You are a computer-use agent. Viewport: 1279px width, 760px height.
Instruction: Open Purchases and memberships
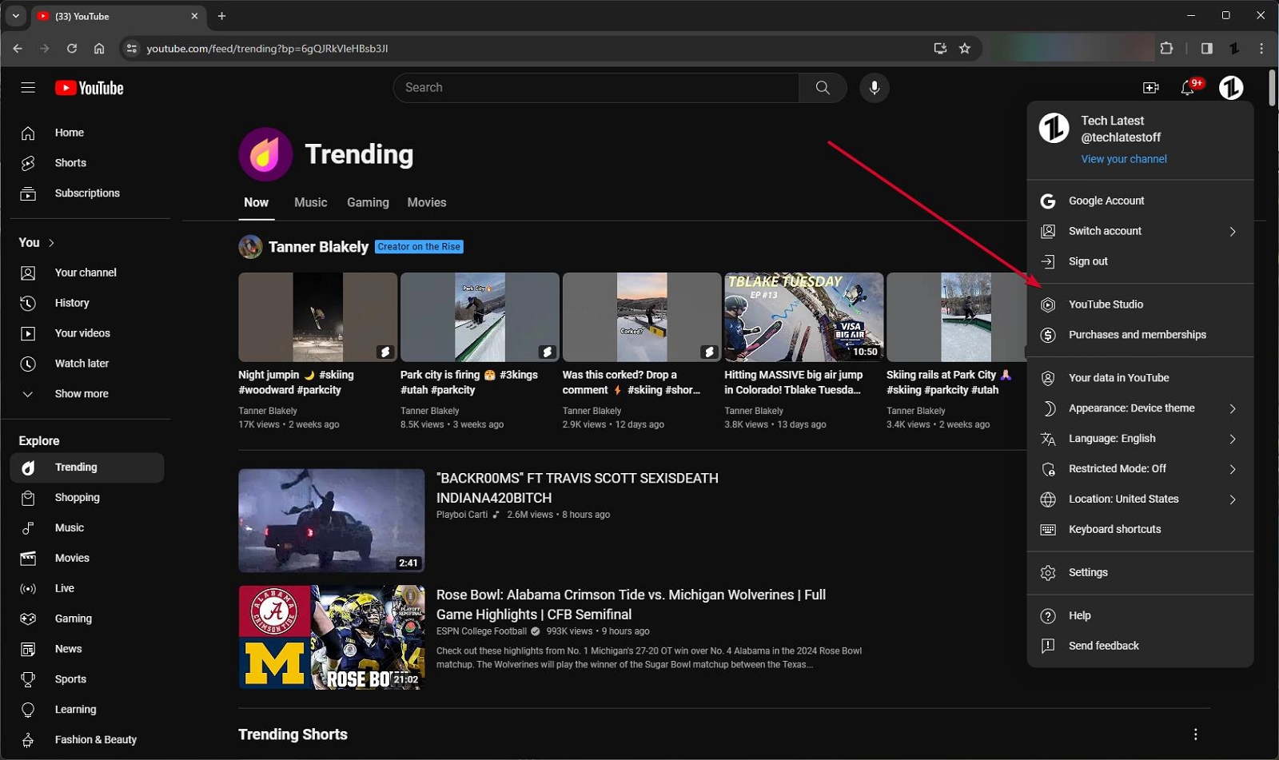coord(1140,335)
